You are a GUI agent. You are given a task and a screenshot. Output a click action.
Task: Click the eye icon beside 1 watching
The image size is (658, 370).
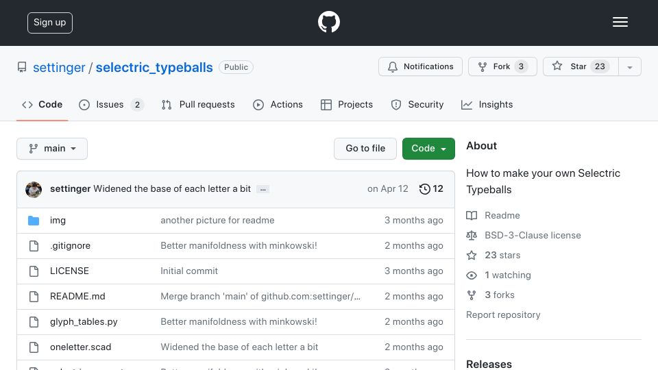472,275
